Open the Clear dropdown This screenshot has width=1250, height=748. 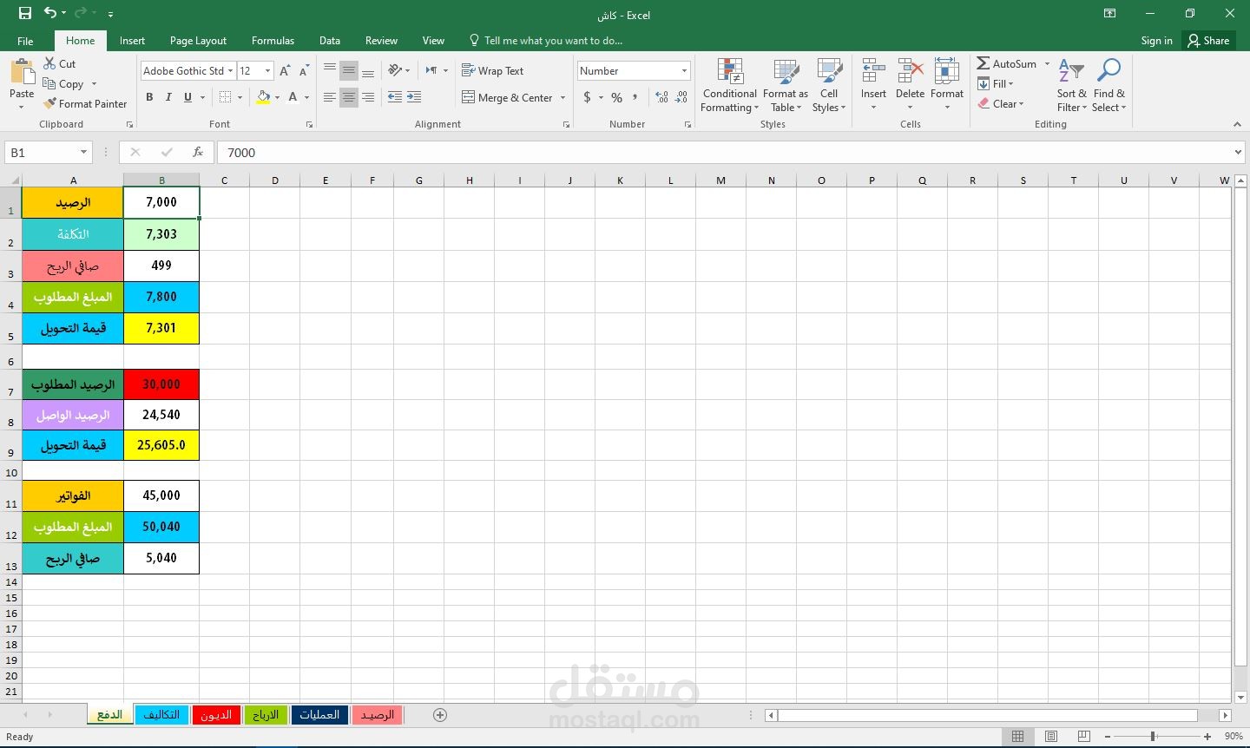click(x=1001, y=104)
